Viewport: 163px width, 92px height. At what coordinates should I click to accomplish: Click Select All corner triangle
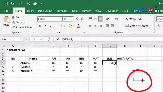[x=4, y=46]
